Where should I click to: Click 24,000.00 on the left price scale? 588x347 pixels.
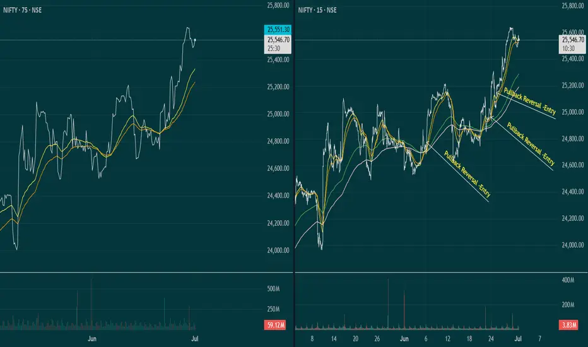tap(278, 250)
